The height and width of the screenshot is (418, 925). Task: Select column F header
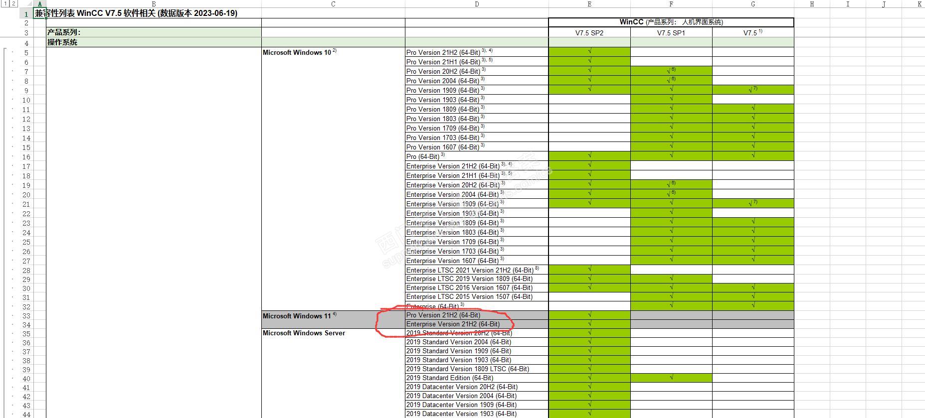click(671, 4)
